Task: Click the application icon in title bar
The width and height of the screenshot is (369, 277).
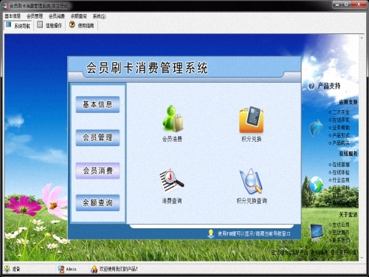Action: click(5, 6)
